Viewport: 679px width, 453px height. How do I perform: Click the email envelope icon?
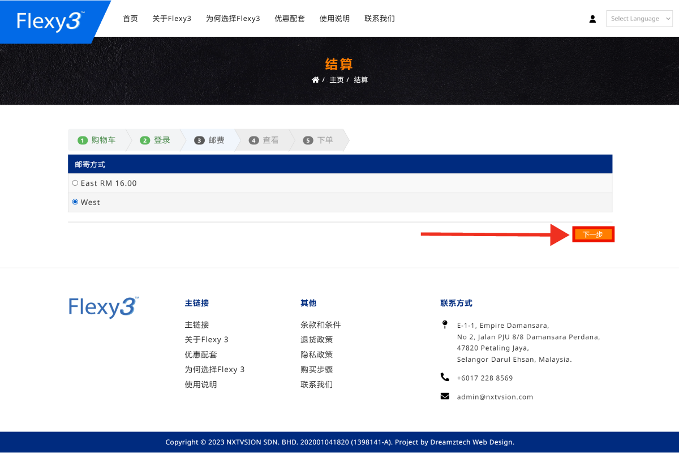[445, 396]
